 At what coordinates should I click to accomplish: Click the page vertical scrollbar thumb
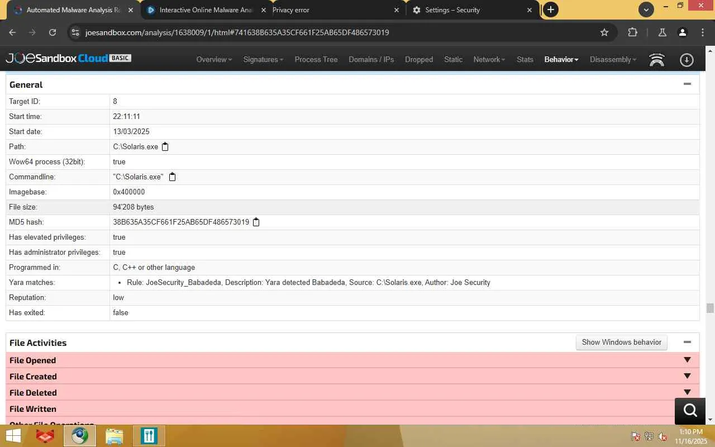[710, 308]
